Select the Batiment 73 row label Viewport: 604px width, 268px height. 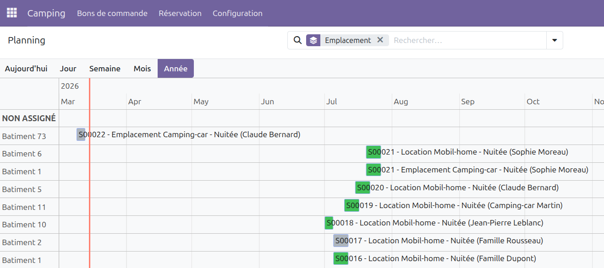24,136
